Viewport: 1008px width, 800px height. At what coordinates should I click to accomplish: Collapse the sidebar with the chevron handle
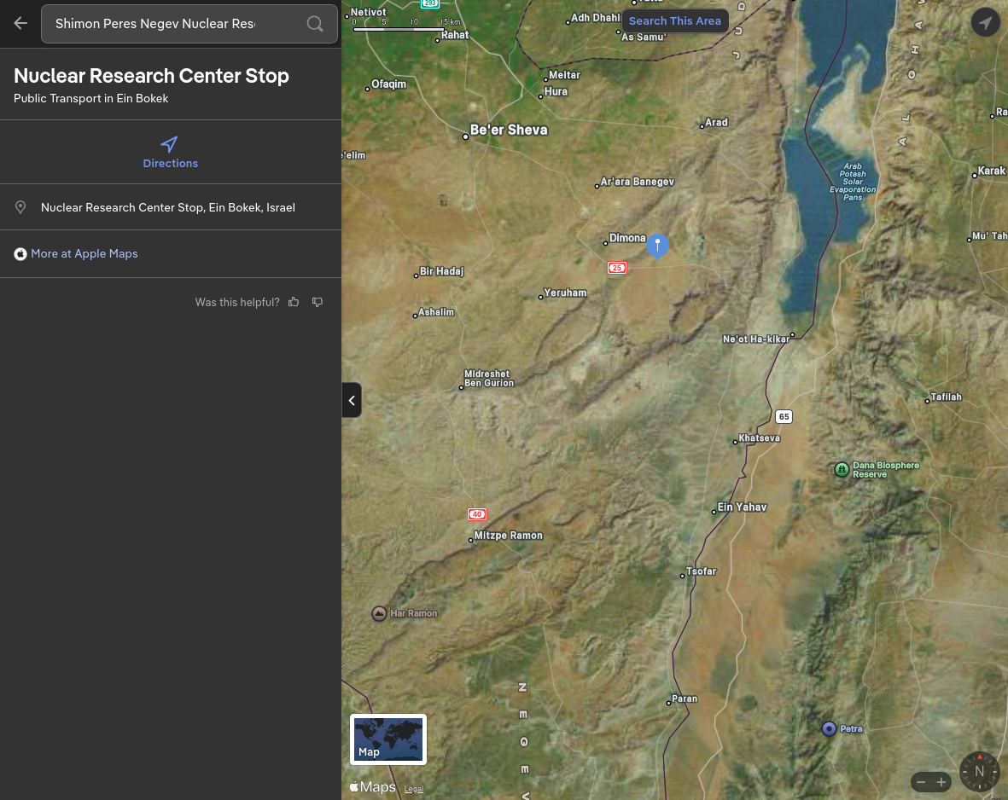[352, 400]
